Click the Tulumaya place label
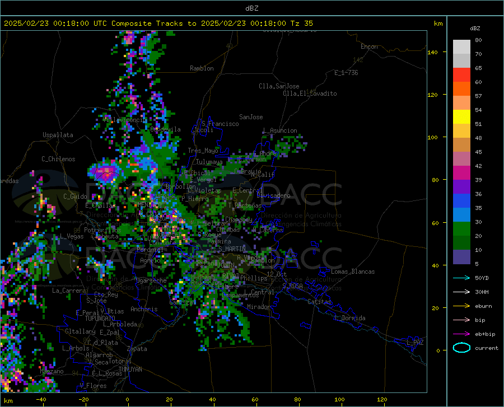The image size is (504, 407). click(209, 162)
